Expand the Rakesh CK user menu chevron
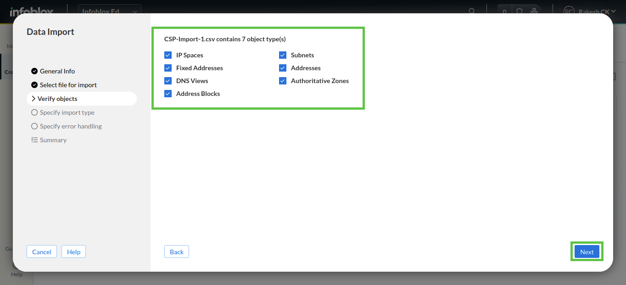The height and width of the screenshot is (285, 626). 613,11
